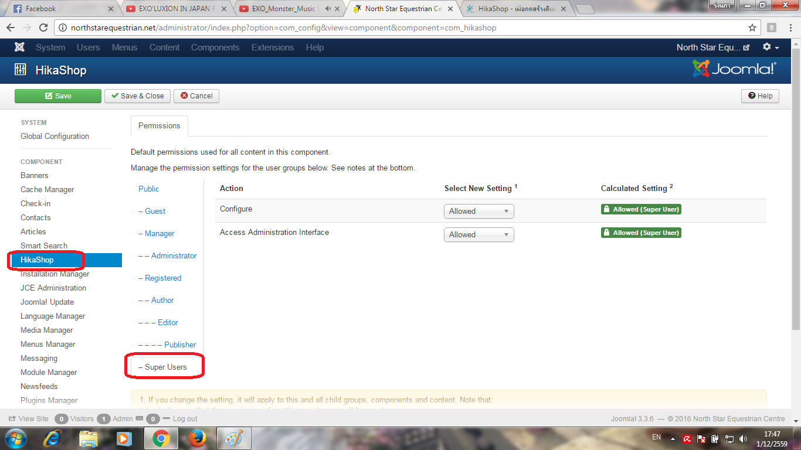Go back with the browser back arrow

[11, 28]
